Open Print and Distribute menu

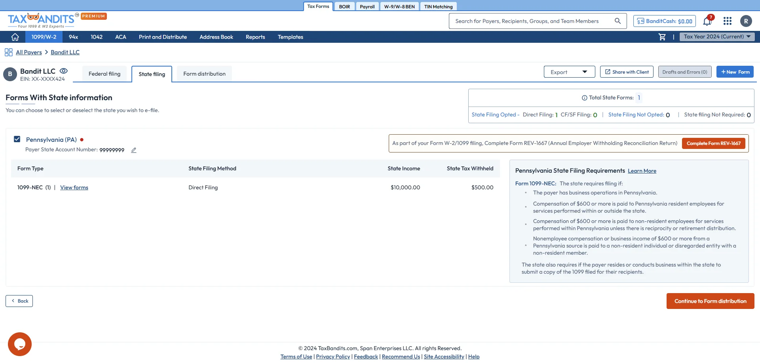point(163,37)
